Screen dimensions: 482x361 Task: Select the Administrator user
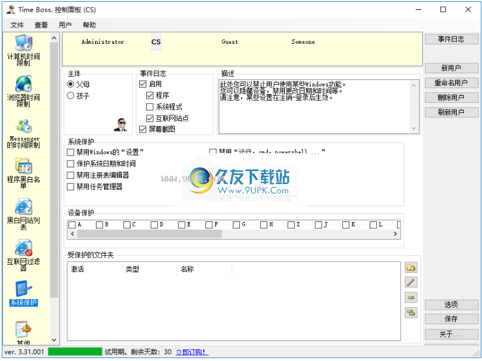coord(103,41)
